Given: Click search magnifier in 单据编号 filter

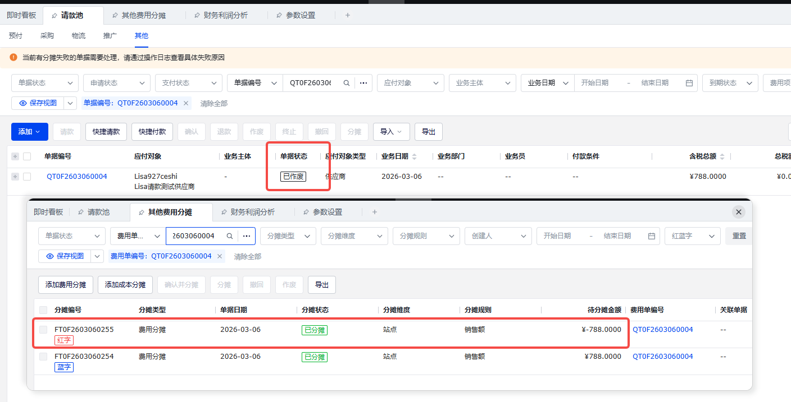Looking at the screenshot, I should click(x=347, y=83).
